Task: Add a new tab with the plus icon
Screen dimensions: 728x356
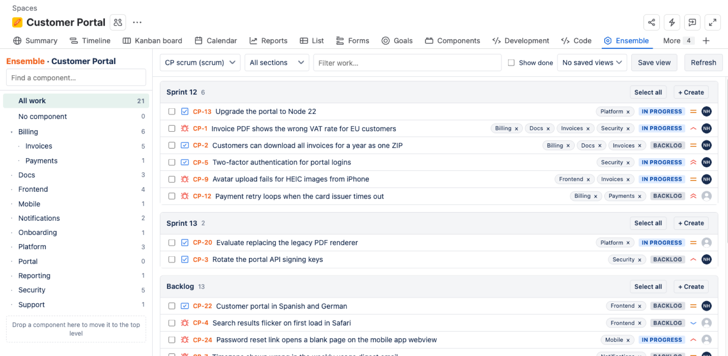Action: pos(706,41)
